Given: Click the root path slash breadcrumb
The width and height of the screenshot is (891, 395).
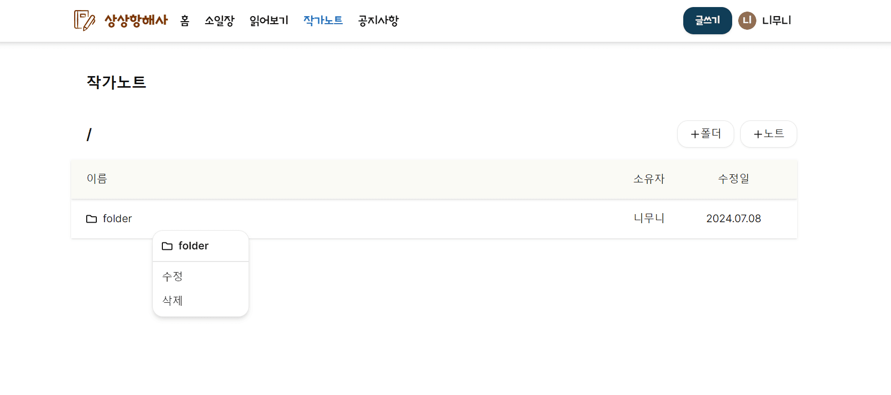Looking at the screenshot, I should point(89,135).
